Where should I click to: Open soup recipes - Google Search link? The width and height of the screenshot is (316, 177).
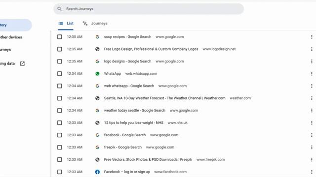click(127, 37)
